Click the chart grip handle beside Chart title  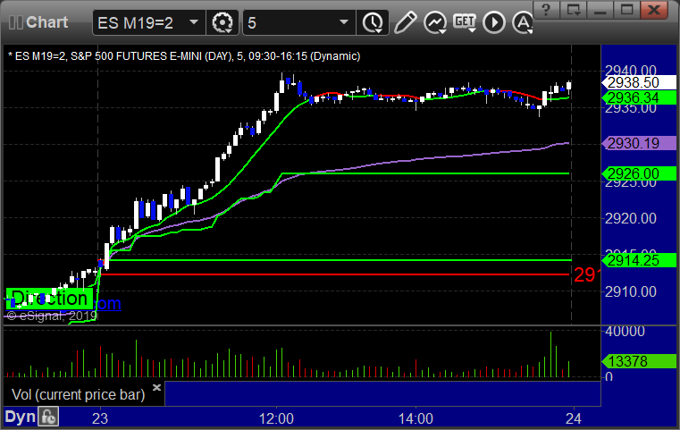click(x=15, y=22)
